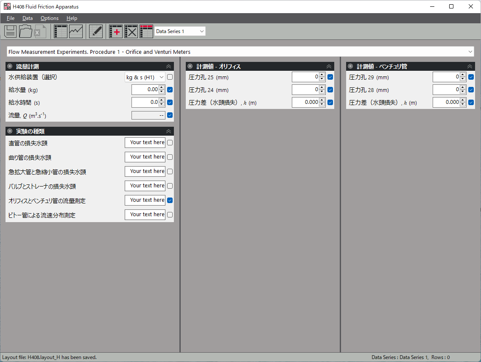Open the chart graph view icon
Image resolution: width=481 pixels, height=362 pixels.
[x=76, y=31]
